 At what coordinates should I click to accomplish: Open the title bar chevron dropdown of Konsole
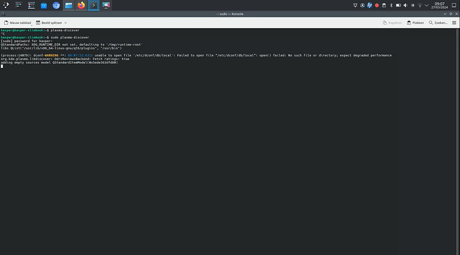pos(445,14)
